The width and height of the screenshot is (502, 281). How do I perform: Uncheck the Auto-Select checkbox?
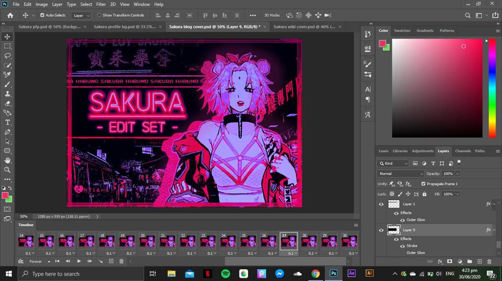[x=42, y=15]
